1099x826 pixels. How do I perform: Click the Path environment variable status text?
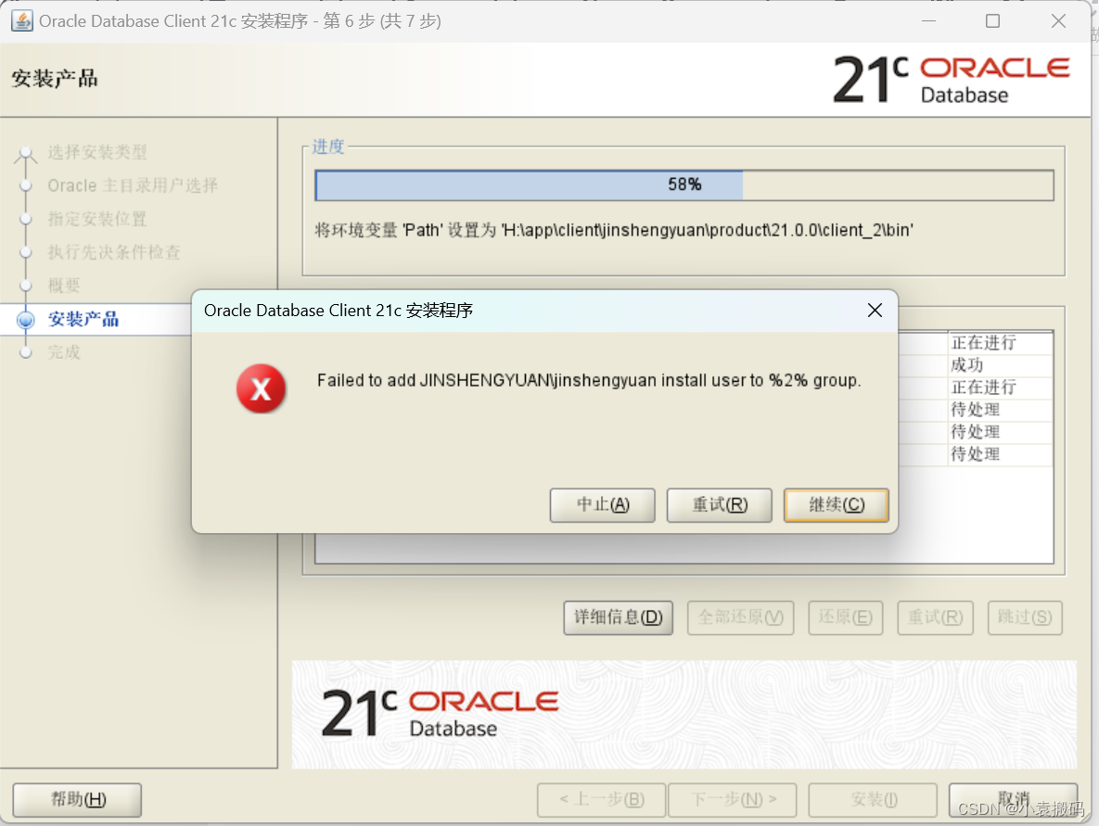click(614, 231)
